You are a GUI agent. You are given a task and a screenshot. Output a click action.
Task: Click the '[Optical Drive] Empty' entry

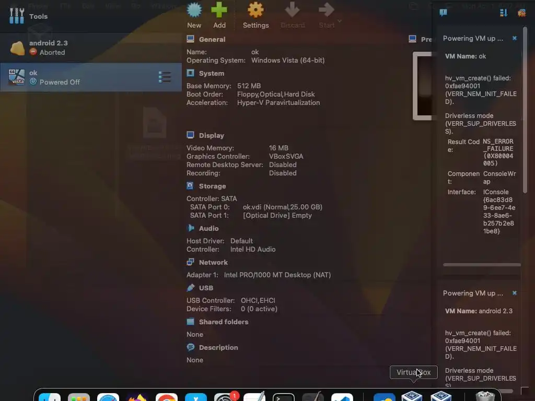coord(277,216)
